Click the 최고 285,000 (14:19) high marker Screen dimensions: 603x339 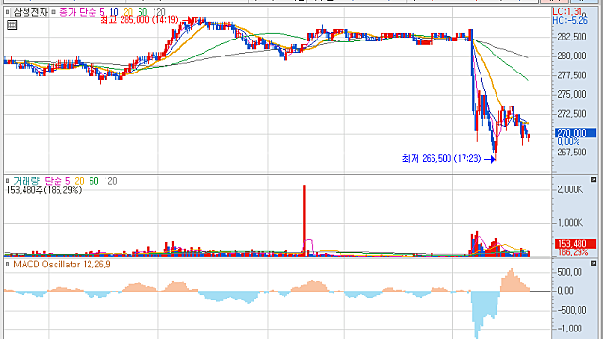tap(139, 20)
